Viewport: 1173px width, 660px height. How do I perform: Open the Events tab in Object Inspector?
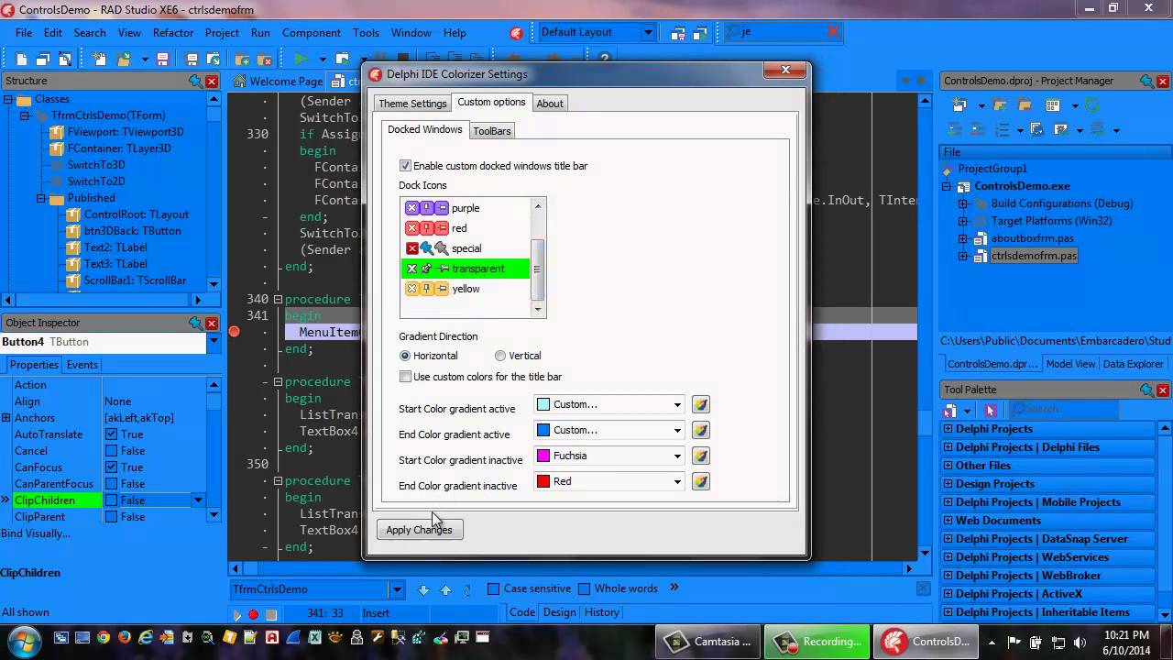click(82, 365)
